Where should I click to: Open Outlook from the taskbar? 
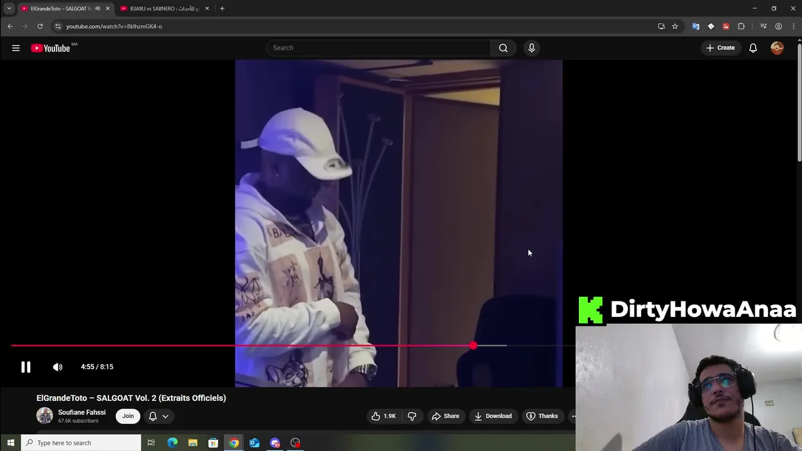(254, 443)
